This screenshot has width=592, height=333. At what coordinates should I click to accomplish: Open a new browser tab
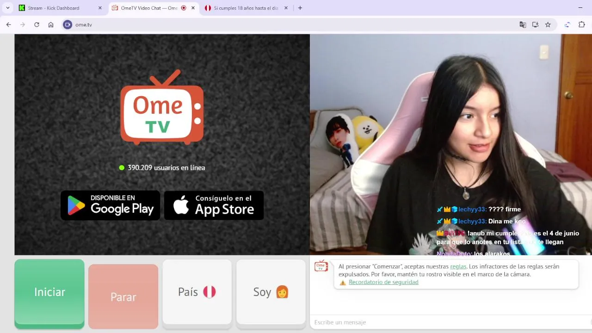pyautogui.click(x=300, y=8)
